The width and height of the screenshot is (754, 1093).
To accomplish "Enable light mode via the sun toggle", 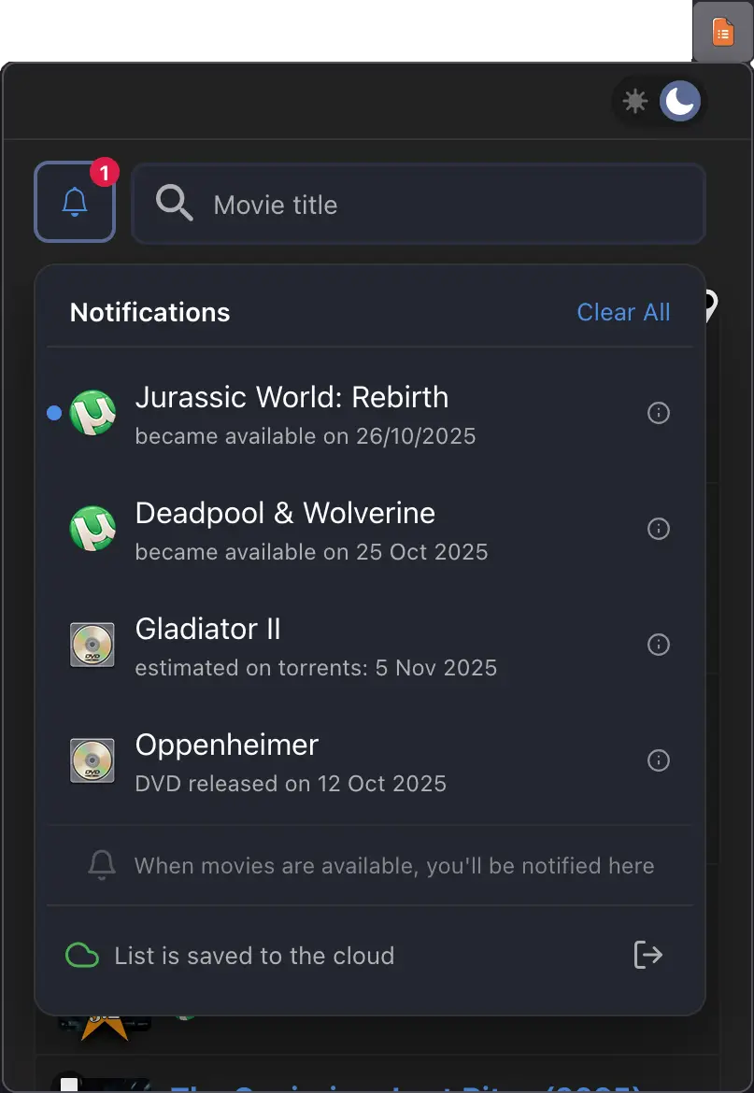I will click(635, 101).
